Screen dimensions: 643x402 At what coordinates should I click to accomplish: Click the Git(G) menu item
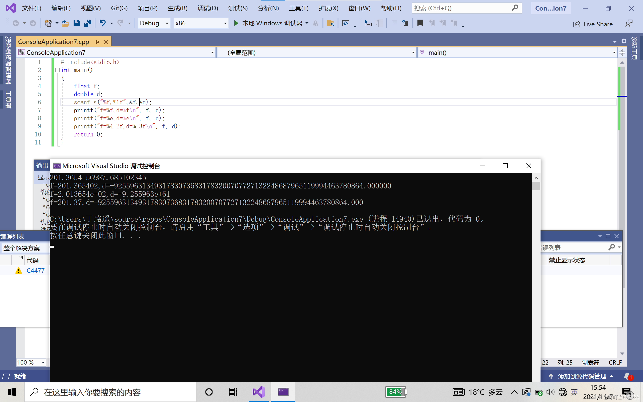click(x=119, y=8)
